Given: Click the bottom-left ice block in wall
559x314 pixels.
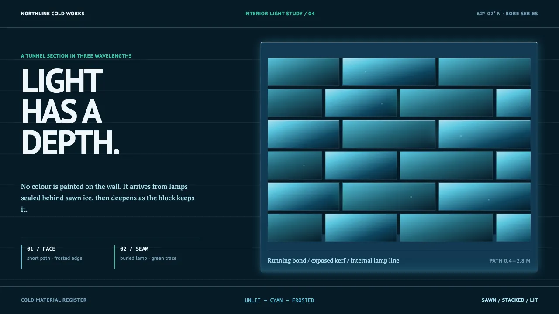Looking at the screenshot, I should click(295, 228).
